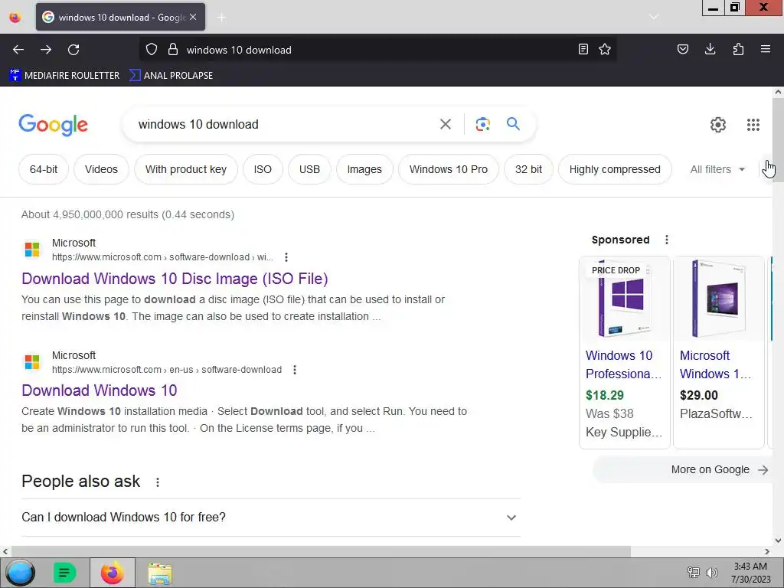Viewport: 784px width, 588px height.
Task: Select the Images filter chip
Action: pyautogui.click(x=364, y=169)
